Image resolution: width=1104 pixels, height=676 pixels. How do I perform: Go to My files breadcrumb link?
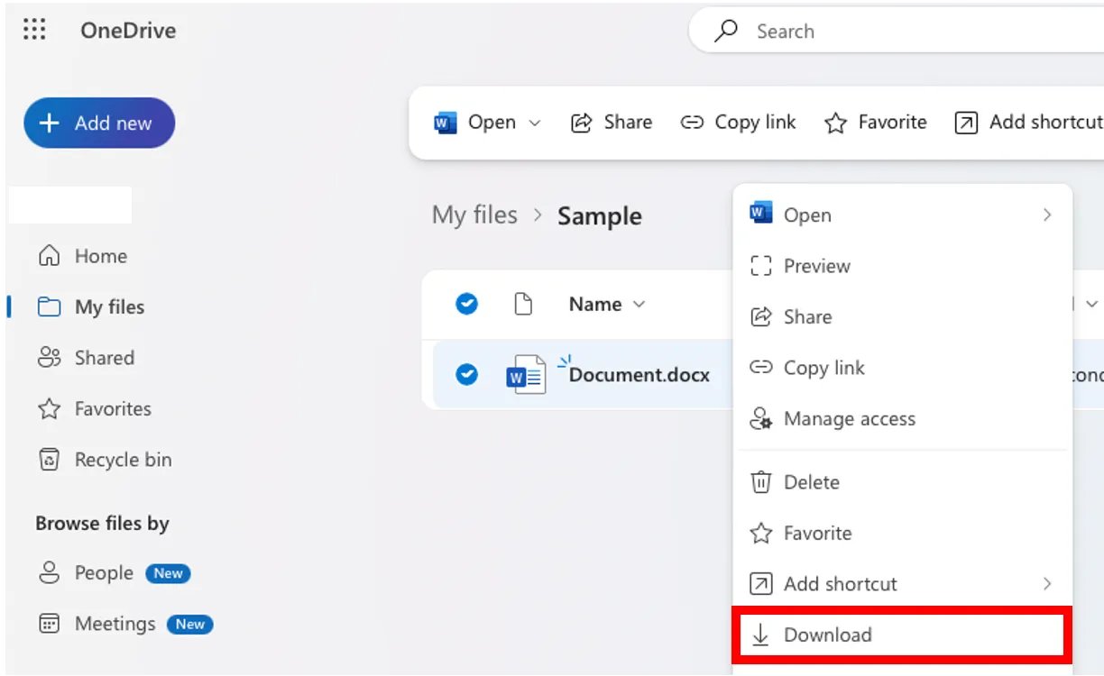(x=474, y=215)
